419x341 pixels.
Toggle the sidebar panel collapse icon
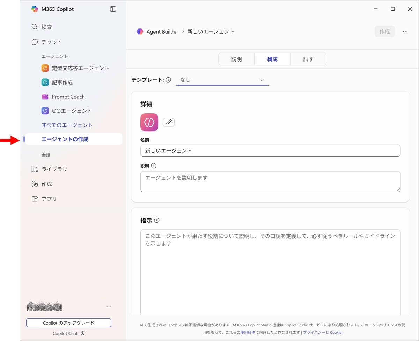pos(113,9)
